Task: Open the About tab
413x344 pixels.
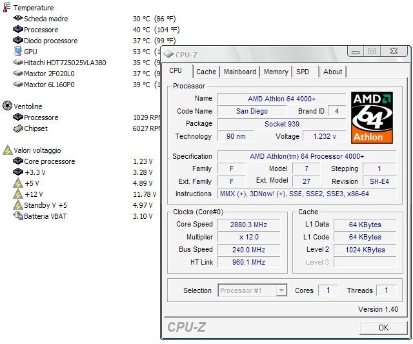Action: [333, 72]
